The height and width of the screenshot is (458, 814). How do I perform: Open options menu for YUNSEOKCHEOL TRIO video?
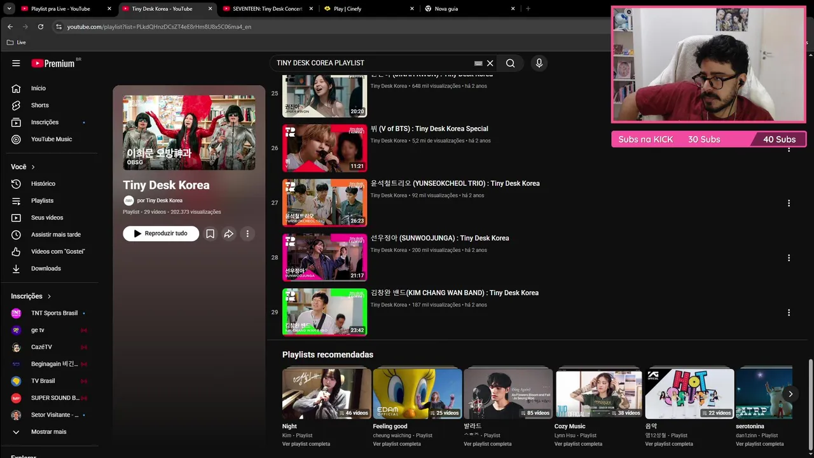coord(789,203)
